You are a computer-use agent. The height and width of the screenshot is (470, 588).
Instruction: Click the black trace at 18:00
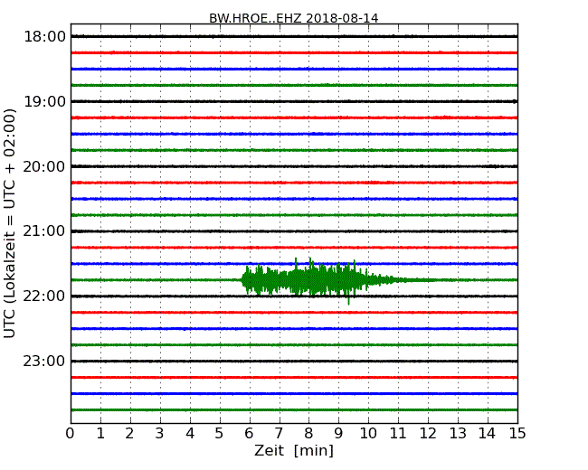click(294, 36)
